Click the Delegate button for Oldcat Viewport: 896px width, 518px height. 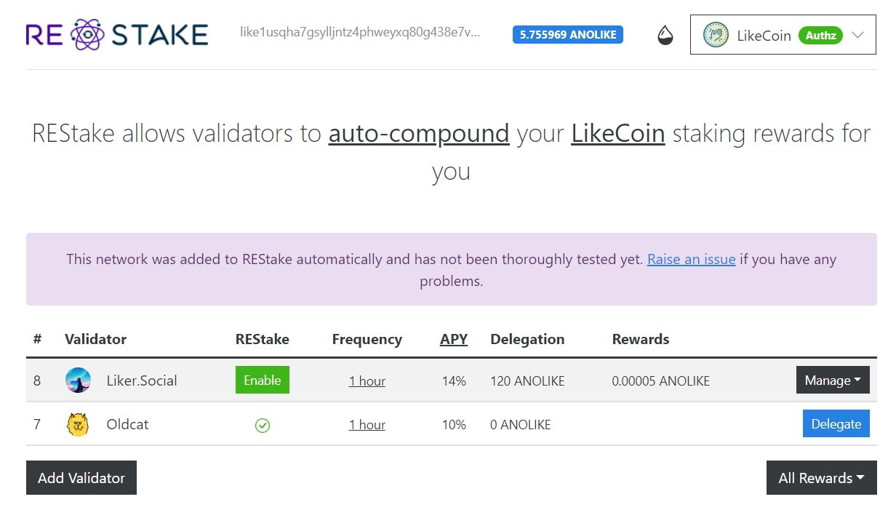click(x=836, y=424)
